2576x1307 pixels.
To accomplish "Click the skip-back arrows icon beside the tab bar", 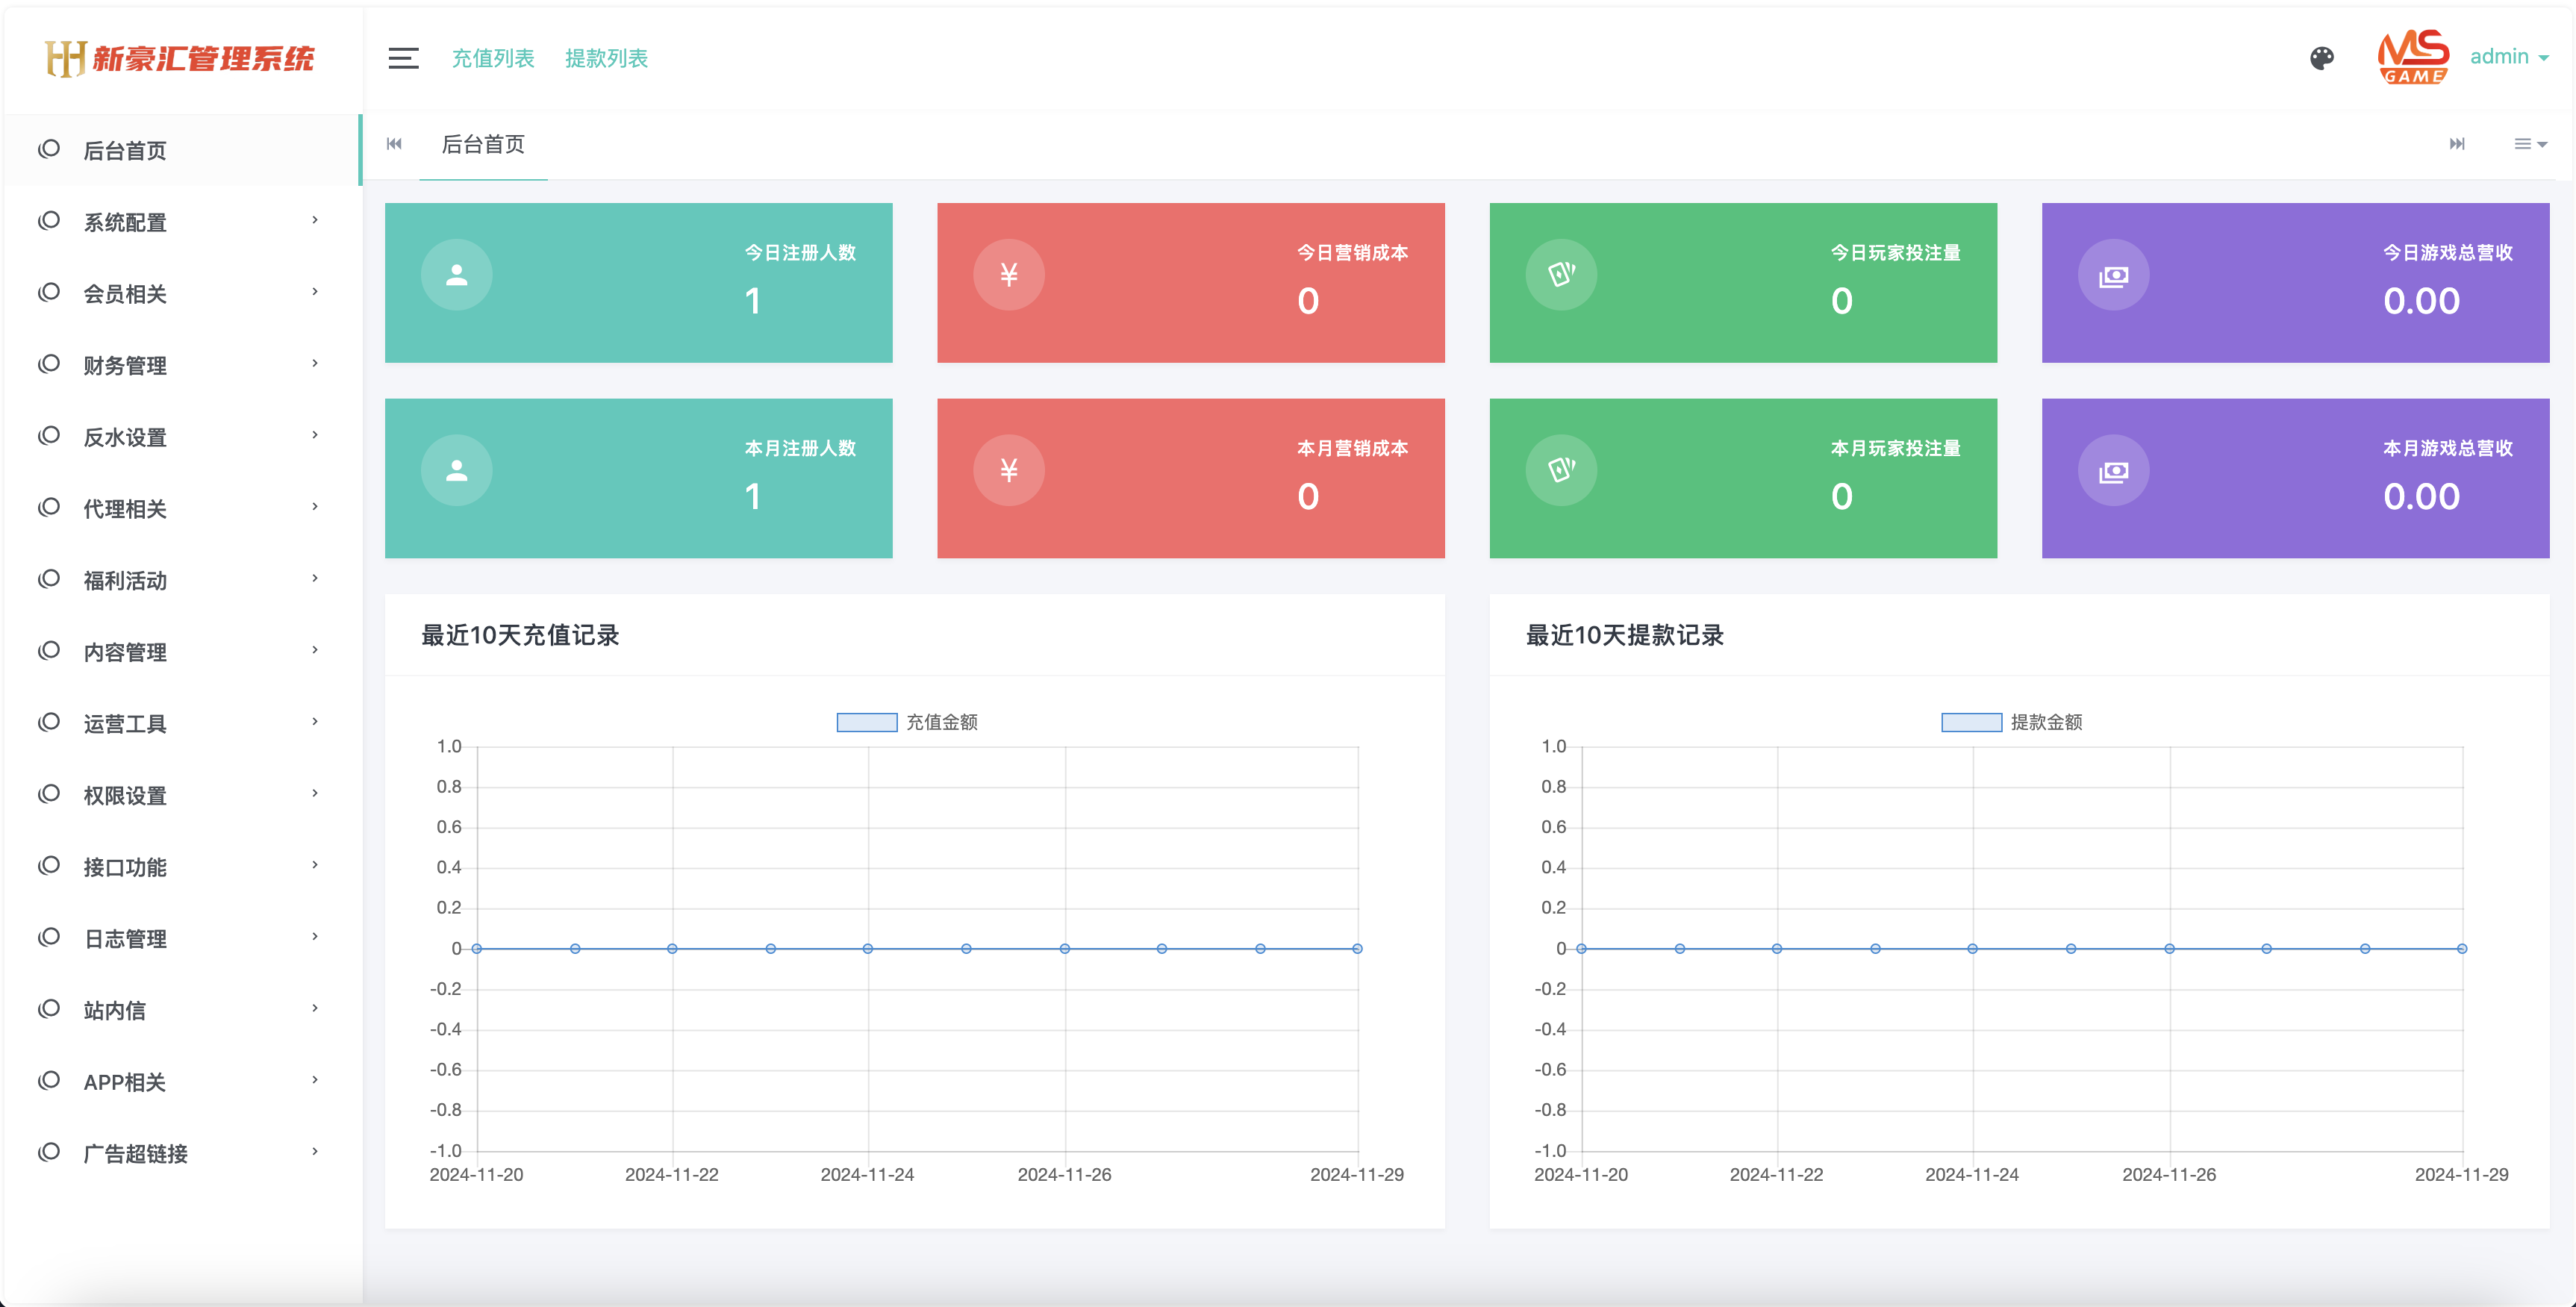I will [x=394, y=144].
